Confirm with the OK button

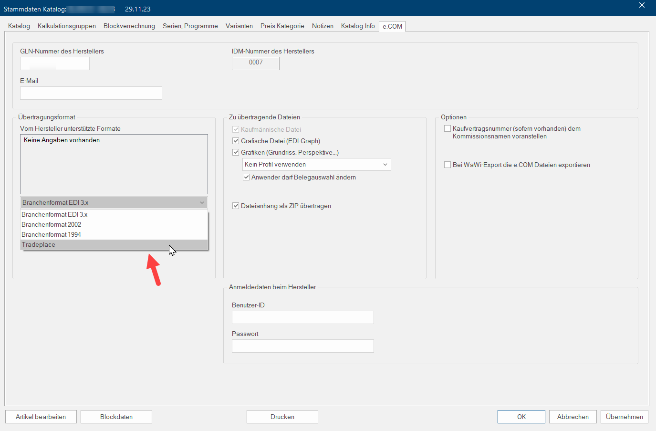click(521, 417)
